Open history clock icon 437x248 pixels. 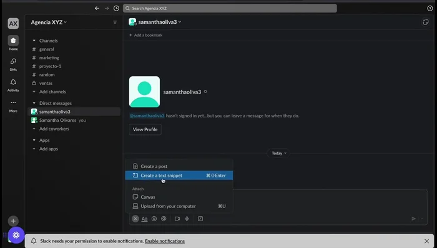point(116,8)
